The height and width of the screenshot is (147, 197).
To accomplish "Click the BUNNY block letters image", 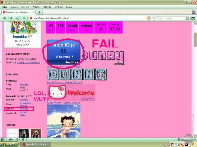I will [77, 75].
